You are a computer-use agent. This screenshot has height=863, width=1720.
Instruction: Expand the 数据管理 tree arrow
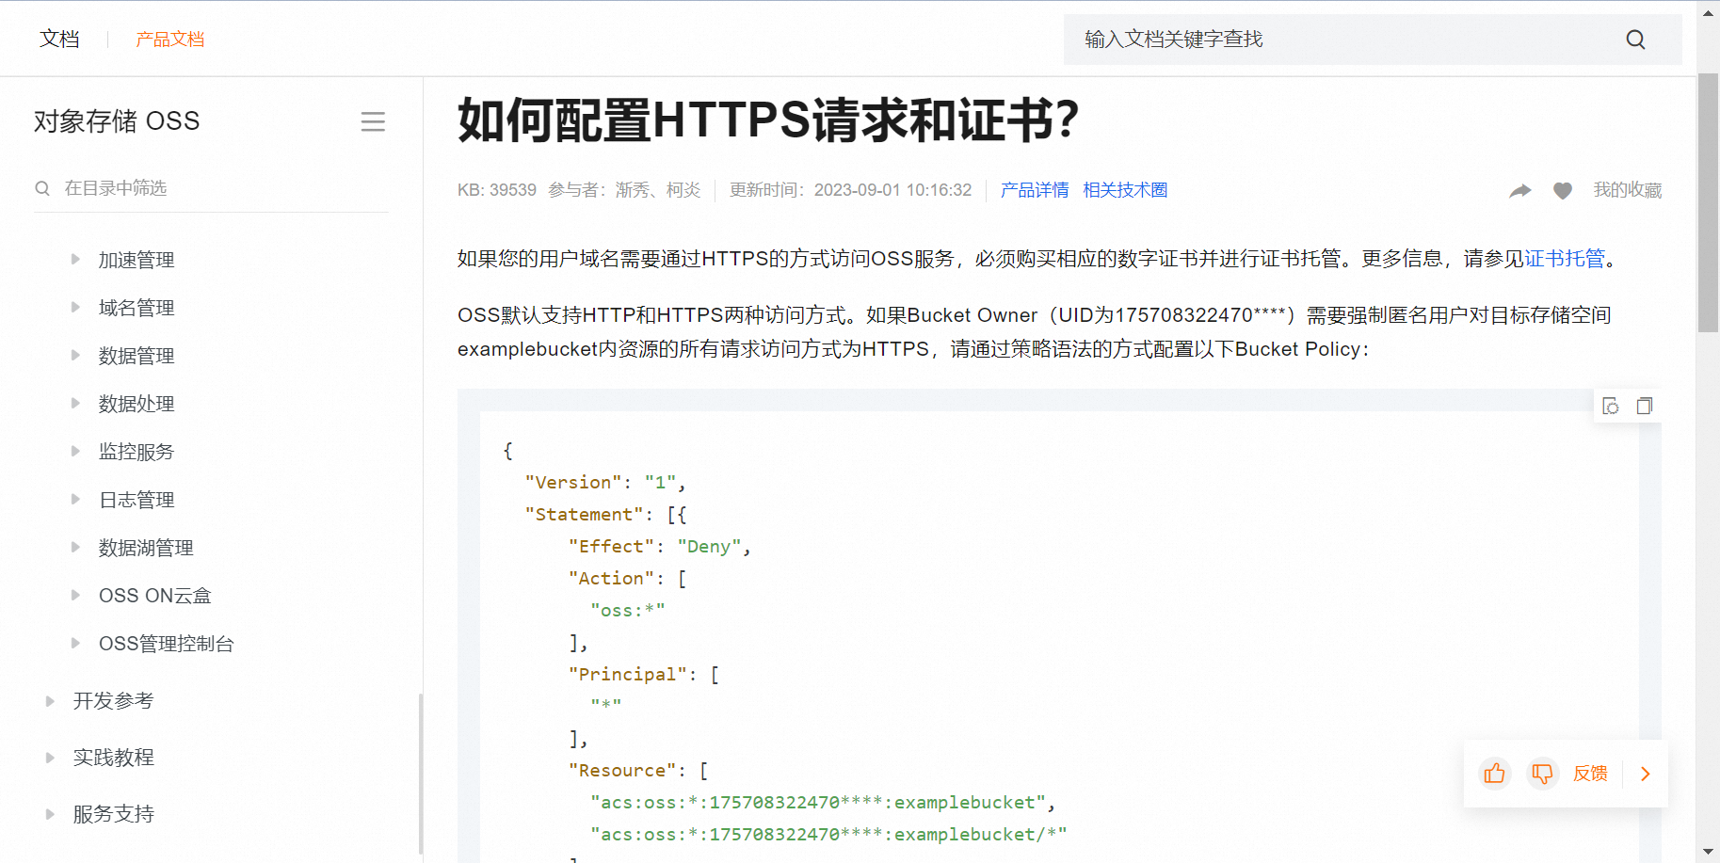click(75, 355)
